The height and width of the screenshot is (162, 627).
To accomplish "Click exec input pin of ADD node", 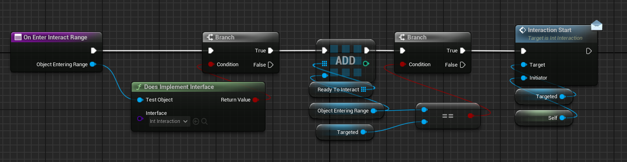I will pos(324,51).
